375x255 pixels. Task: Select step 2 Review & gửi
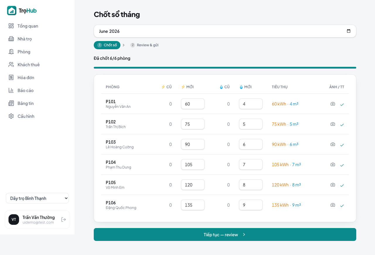(144, 45)
